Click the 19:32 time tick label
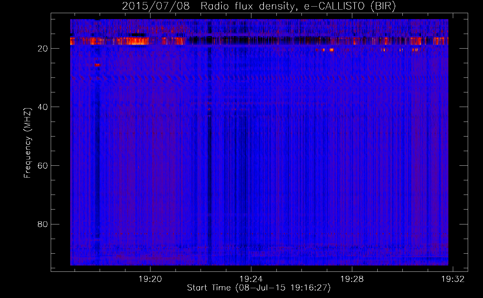This screenshot has height=298, width=483. [453, 279]
